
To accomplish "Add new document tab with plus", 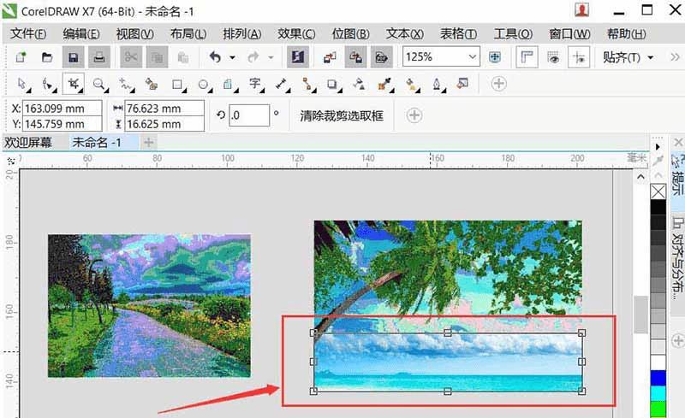I will (148, 142).
